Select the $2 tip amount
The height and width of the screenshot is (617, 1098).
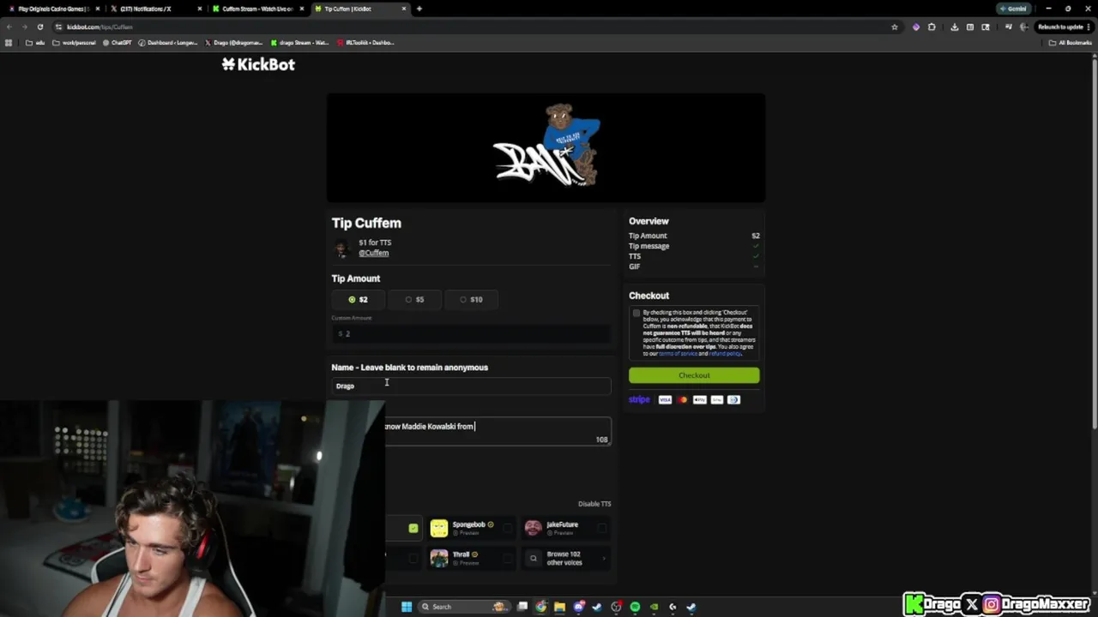pyautogui.click(x=359, y=299)
